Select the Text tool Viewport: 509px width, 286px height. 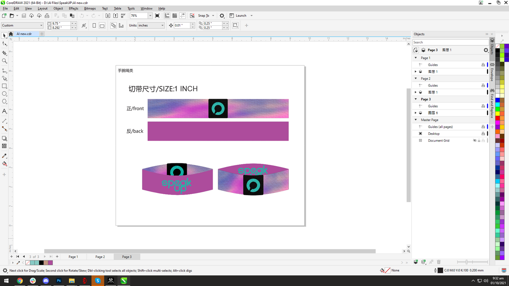[x=4, y=111]
